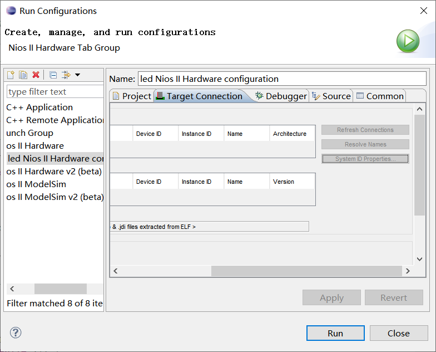
Task: Click in the type filter text field
Action: pyautogui.click(x=54, y=92)
